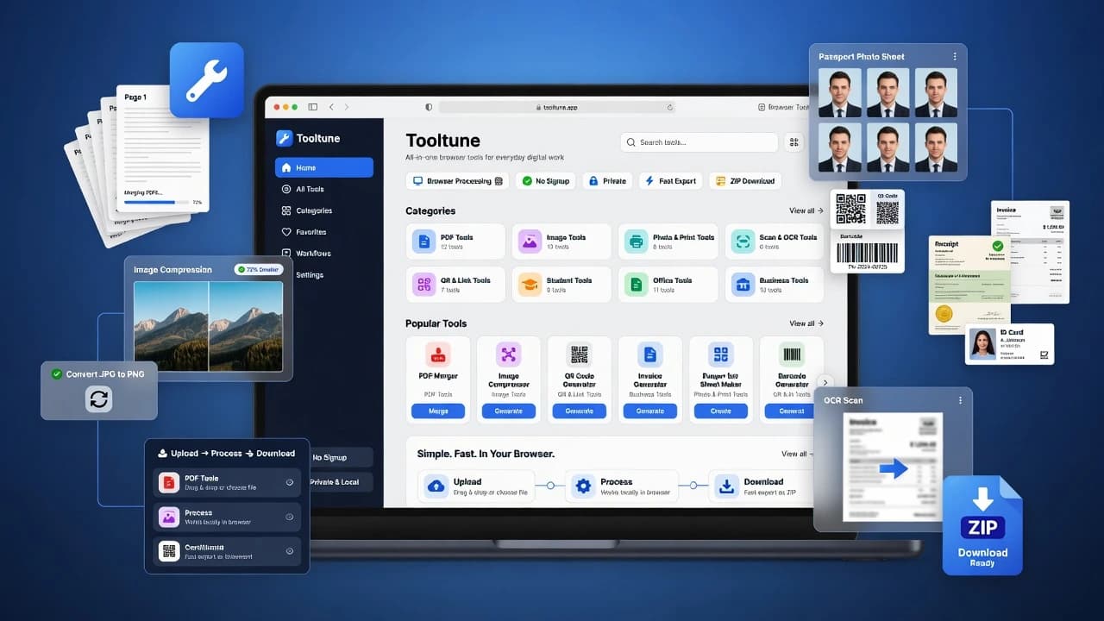
Task: Click the Private & Local button in sidebar
Action: [342, 482]
